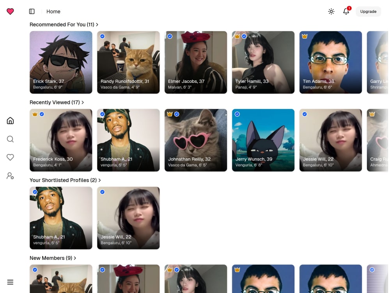Click the 'Home' breadcrumb text
The width and height of the screenshot is (390, 293).
pyautogui.click(x=53, y=11)
